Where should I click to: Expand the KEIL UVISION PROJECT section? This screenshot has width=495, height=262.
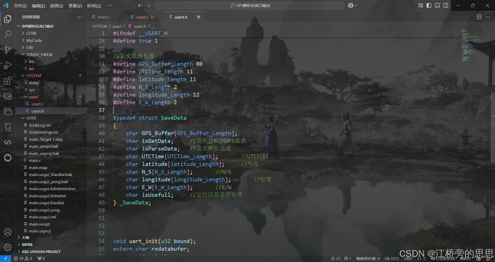51,252
